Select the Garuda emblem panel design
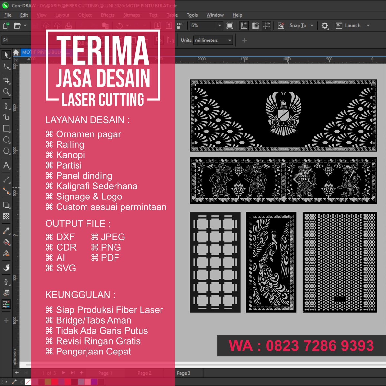 coord(283,115)
